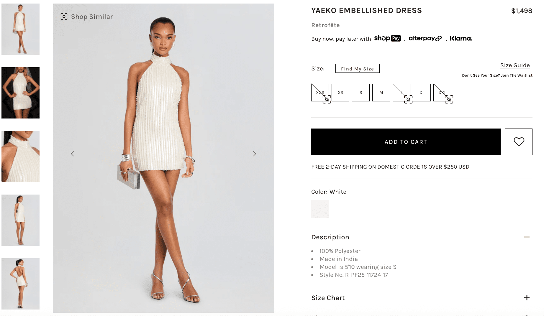
Task: Open the Size Guide link
Action: pos(515,65)
